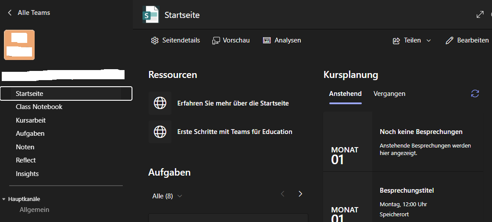Click the Vorschau device preview icon
492x222 pixels.
point(216,40)
